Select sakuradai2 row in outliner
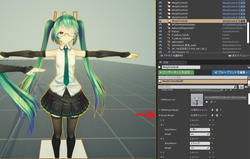 [202, 42]
